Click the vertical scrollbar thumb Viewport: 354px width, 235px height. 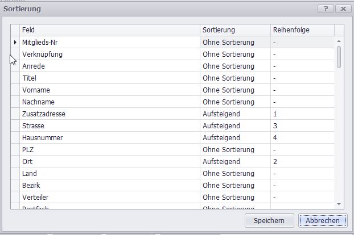coord(339,57)
